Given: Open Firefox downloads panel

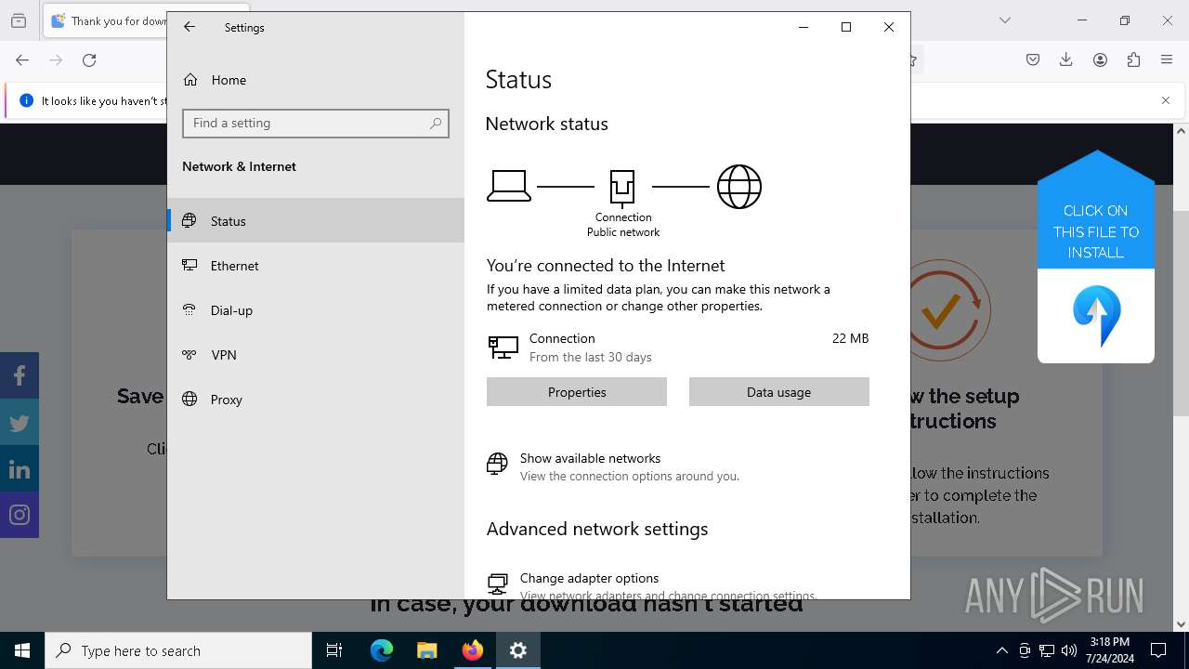Looking at the screenshot, I should (1066, 60).
